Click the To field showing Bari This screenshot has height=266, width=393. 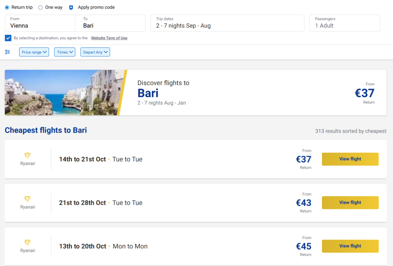(110, 23)
